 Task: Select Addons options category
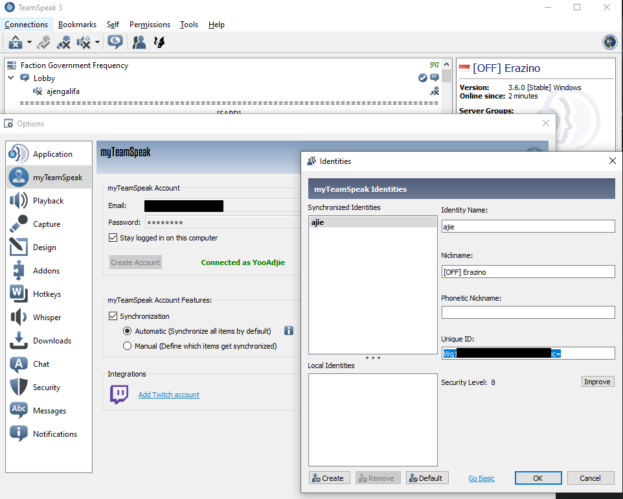49,271
